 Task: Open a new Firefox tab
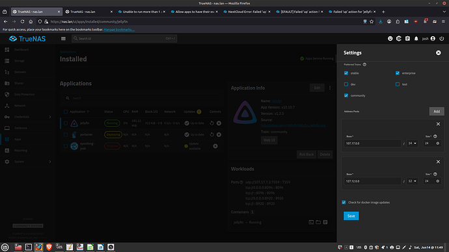tap(383, 12)
